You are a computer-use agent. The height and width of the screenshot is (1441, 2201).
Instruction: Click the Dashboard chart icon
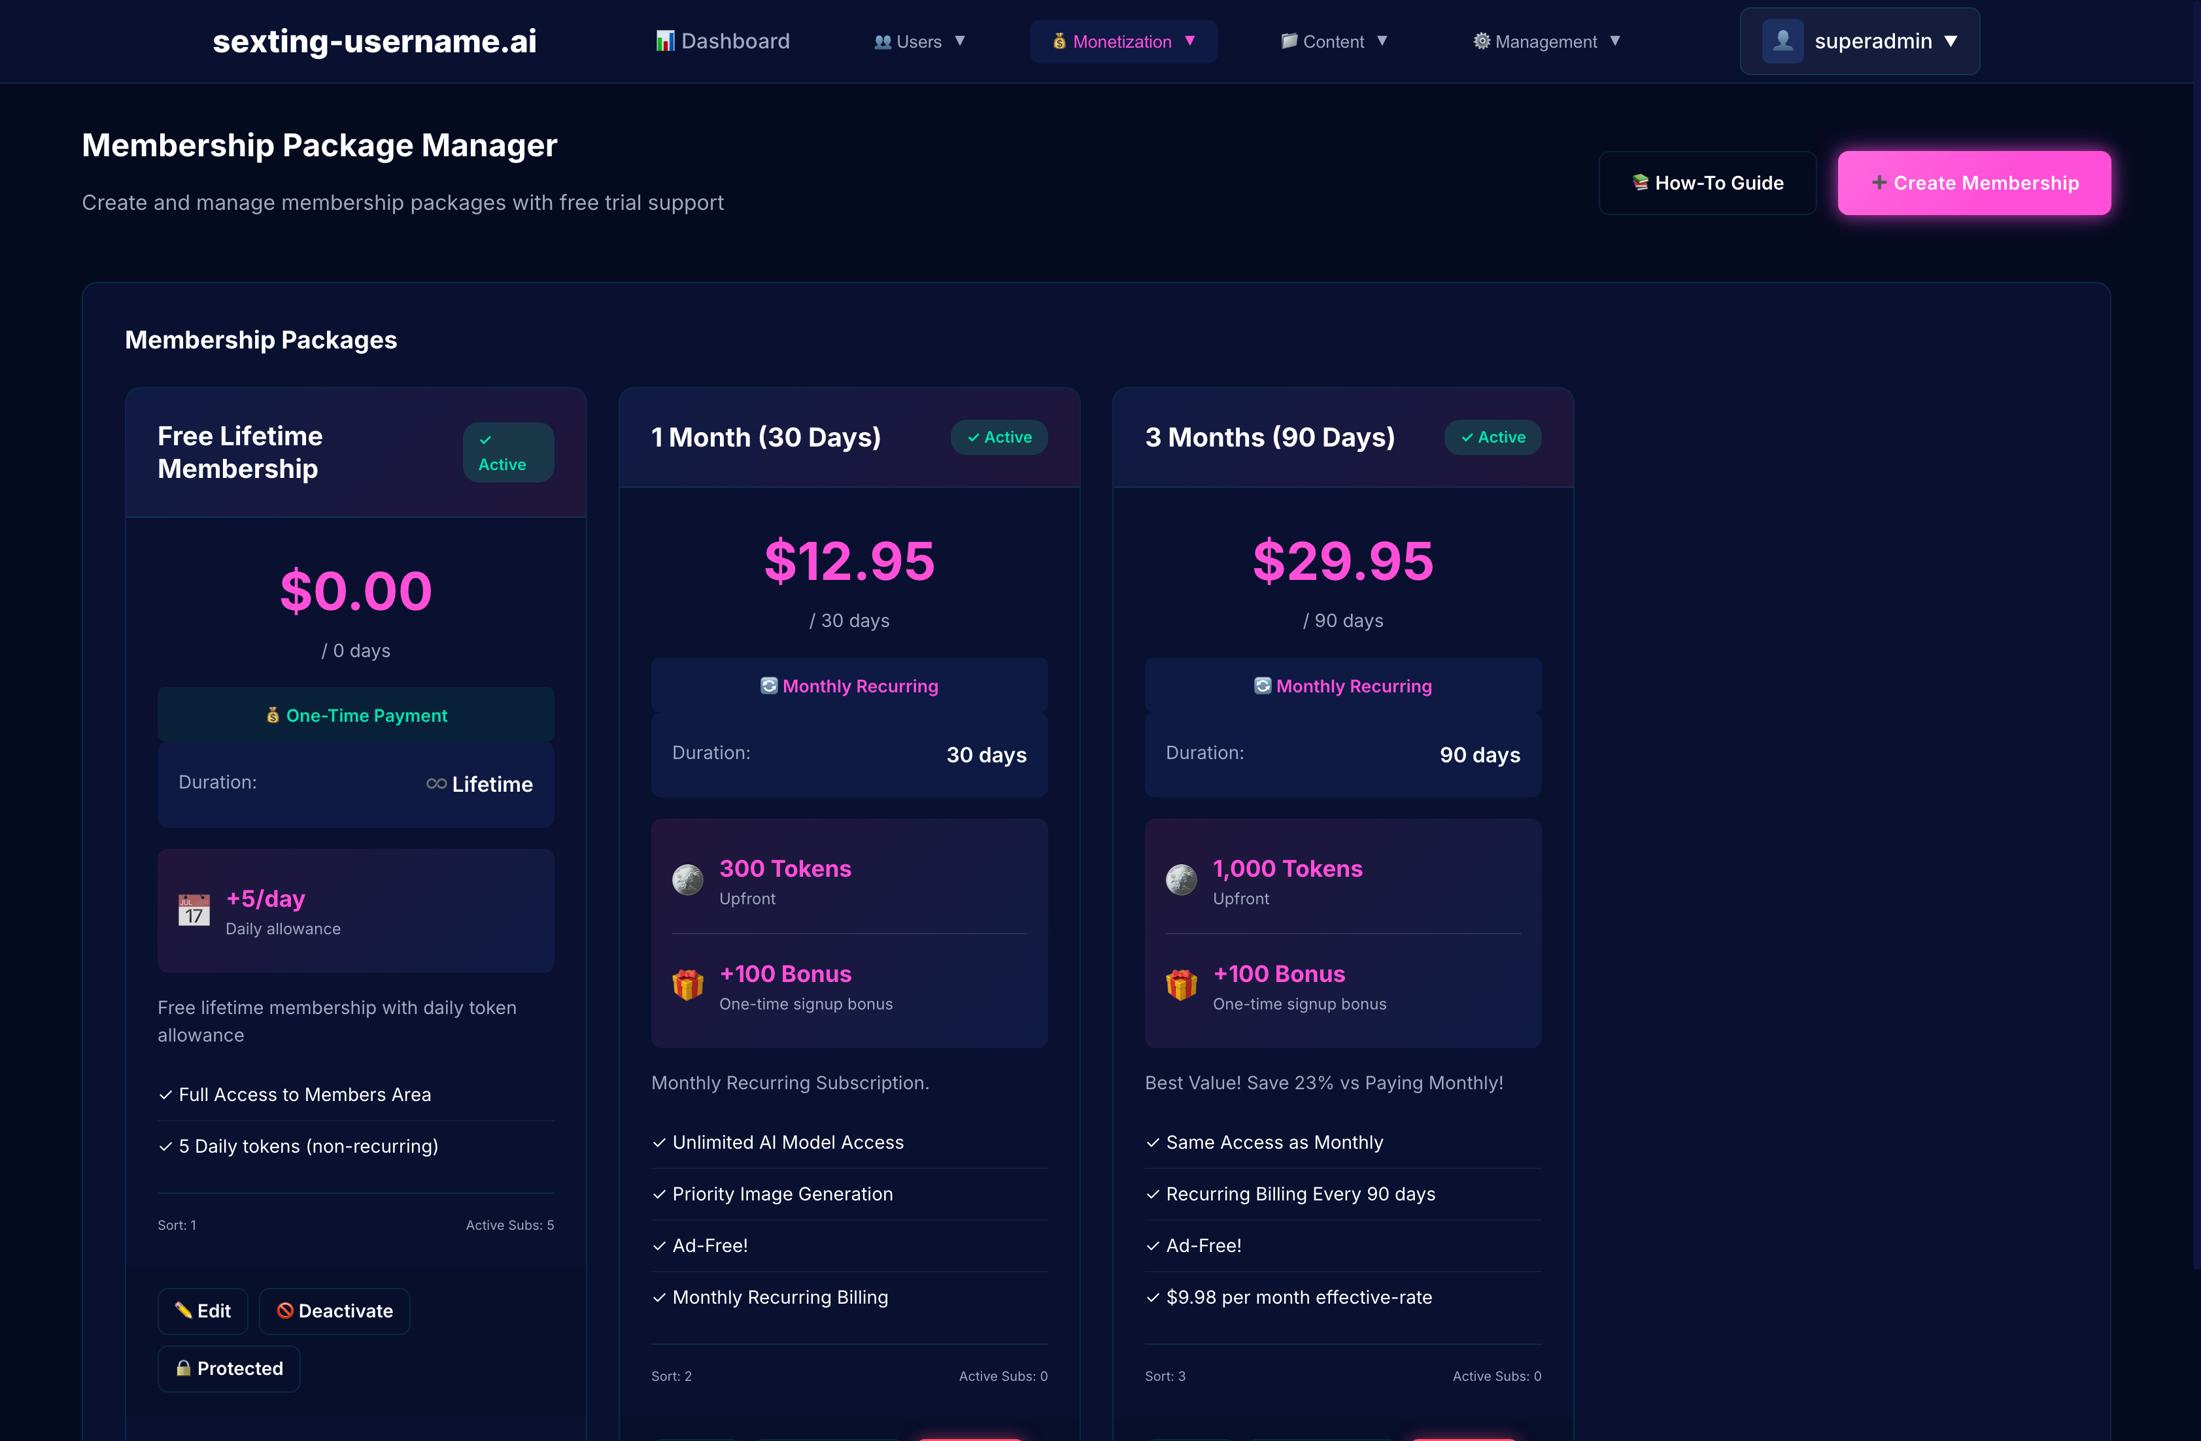coord(664,41)
